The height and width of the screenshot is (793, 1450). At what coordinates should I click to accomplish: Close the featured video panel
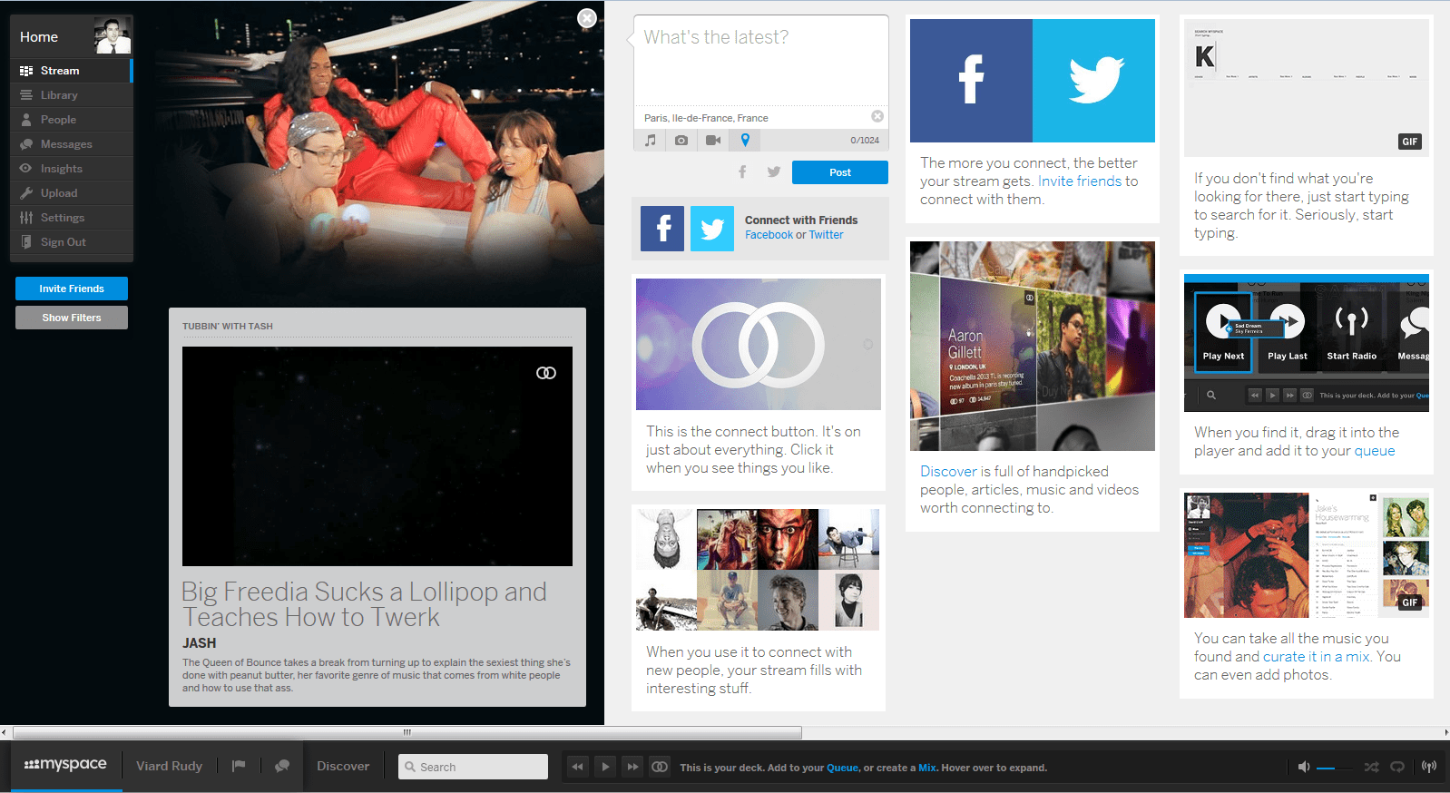[587, 18]
